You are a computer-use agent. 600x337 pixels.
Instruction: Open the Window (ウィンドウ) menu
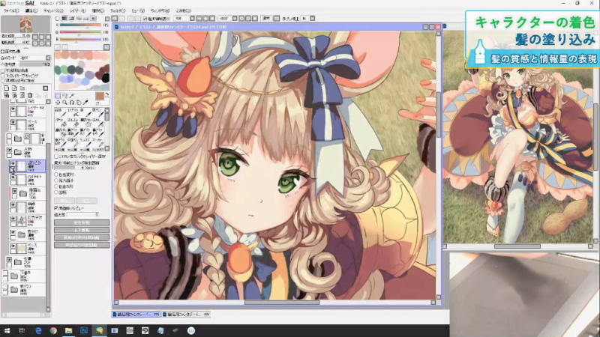[160, 10]
